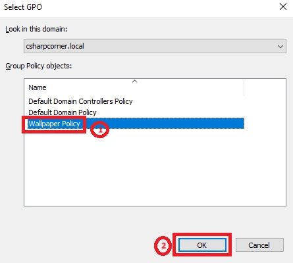Click the red circled number 1
Viewport: 293px width, 263px height.
(100, 130)
